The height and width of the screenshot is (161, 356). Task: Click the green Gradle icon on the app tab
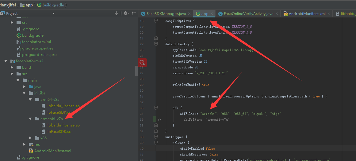[198, 14]
